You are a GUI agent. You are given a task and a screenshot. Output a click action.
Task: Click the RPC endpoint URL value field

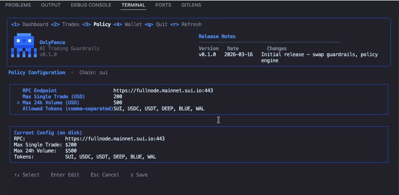pos(163,91)
